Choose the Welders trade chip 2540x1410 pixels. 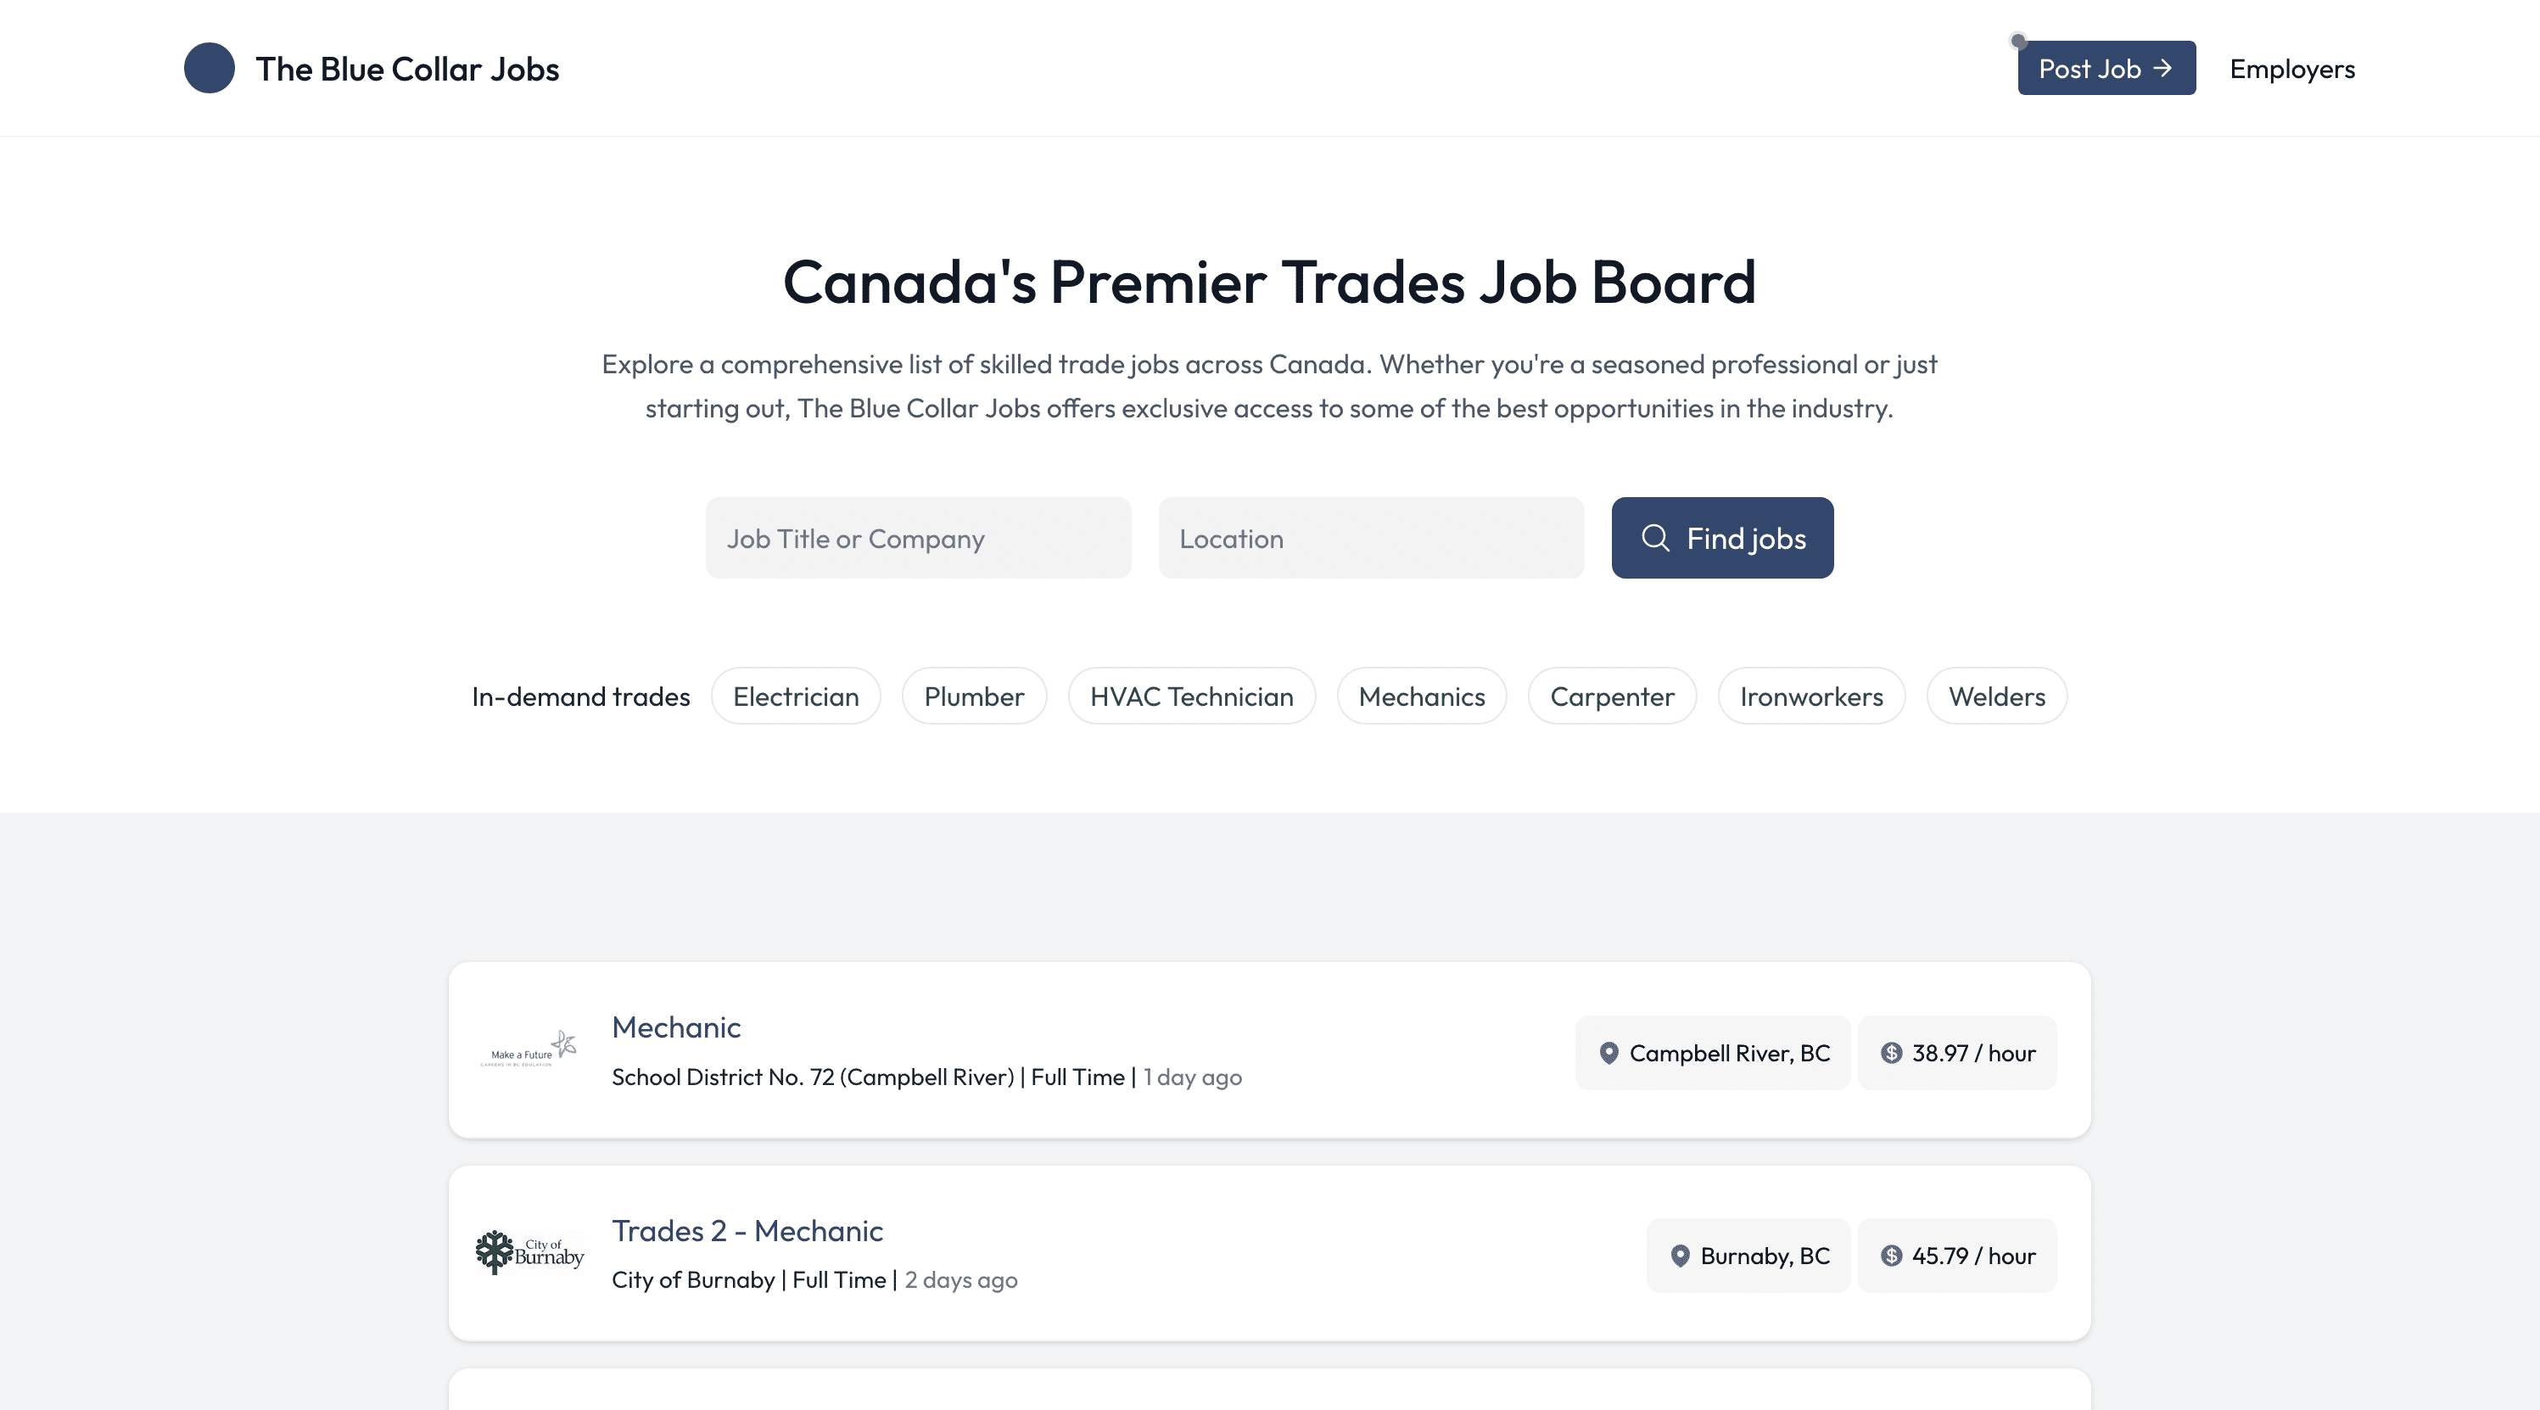(1997, 697)
